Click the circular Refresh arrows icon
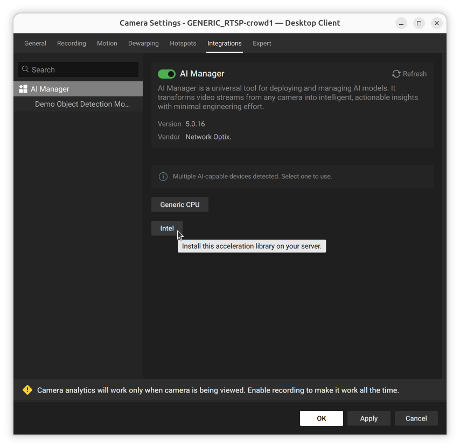 tap(396, 74)
